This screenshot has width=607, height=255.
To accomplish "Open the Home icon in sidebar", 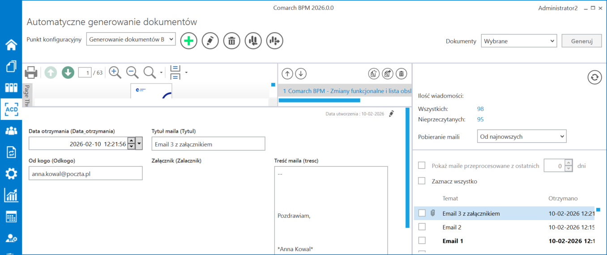I will pos(11,45).
